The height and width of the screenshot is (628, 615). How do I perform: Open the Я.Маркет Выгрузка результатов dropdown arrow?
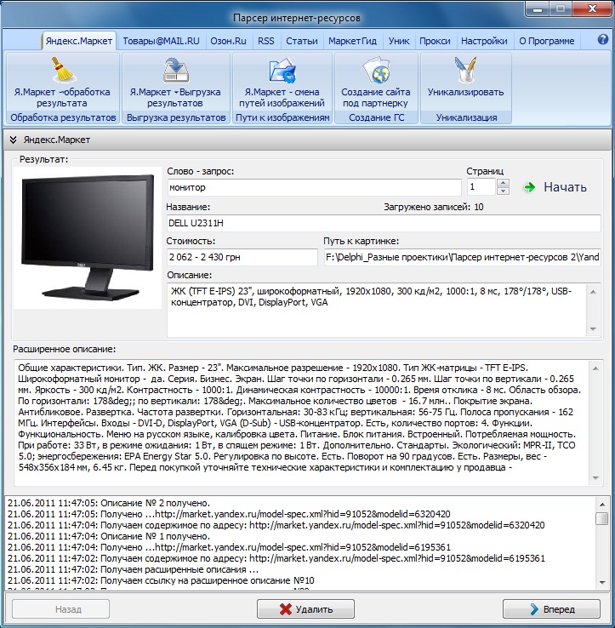coord(176,92)
